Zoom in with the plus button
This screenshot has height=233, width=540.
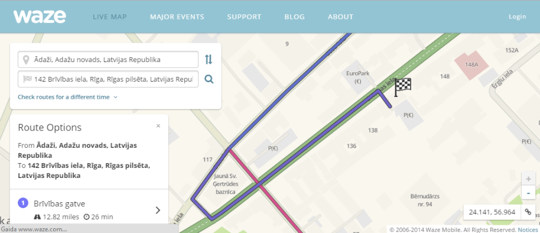tap(528, 179)
